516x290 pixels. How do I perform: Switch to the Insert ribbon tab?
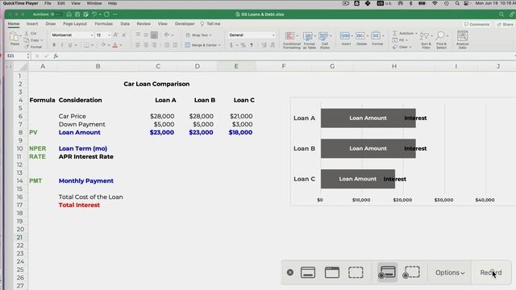[32, 23]
